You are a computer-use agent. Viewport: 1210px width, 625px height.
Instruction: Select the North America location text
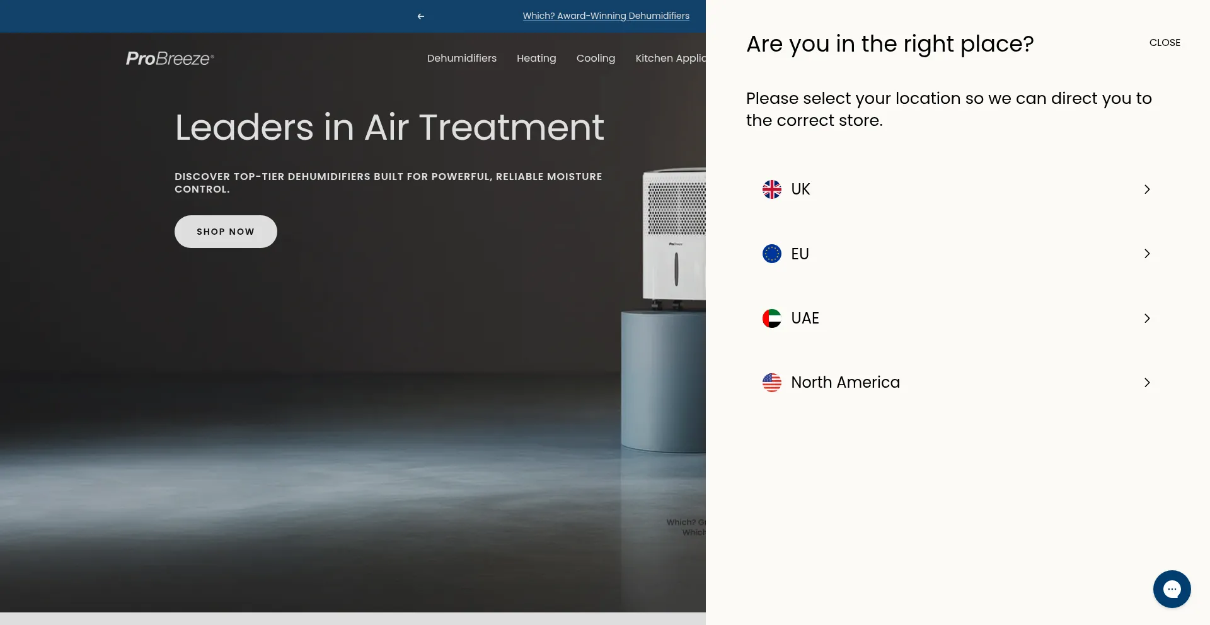coord(845,383)
